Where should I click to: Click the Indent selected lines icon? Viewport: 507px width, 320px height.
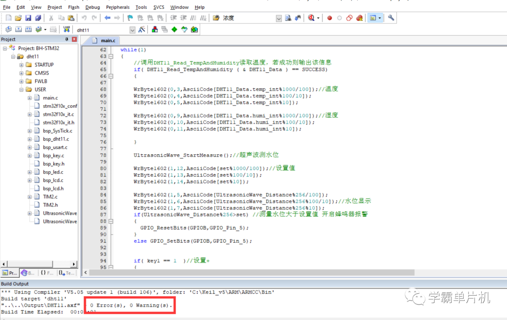pyautogui.click(x=173, y=18)
